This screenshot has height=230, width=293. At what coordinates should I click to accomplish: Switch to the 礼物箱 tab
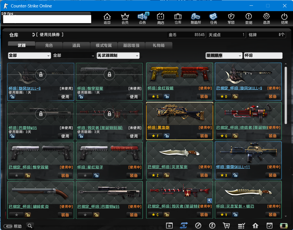tap(159, 45)
